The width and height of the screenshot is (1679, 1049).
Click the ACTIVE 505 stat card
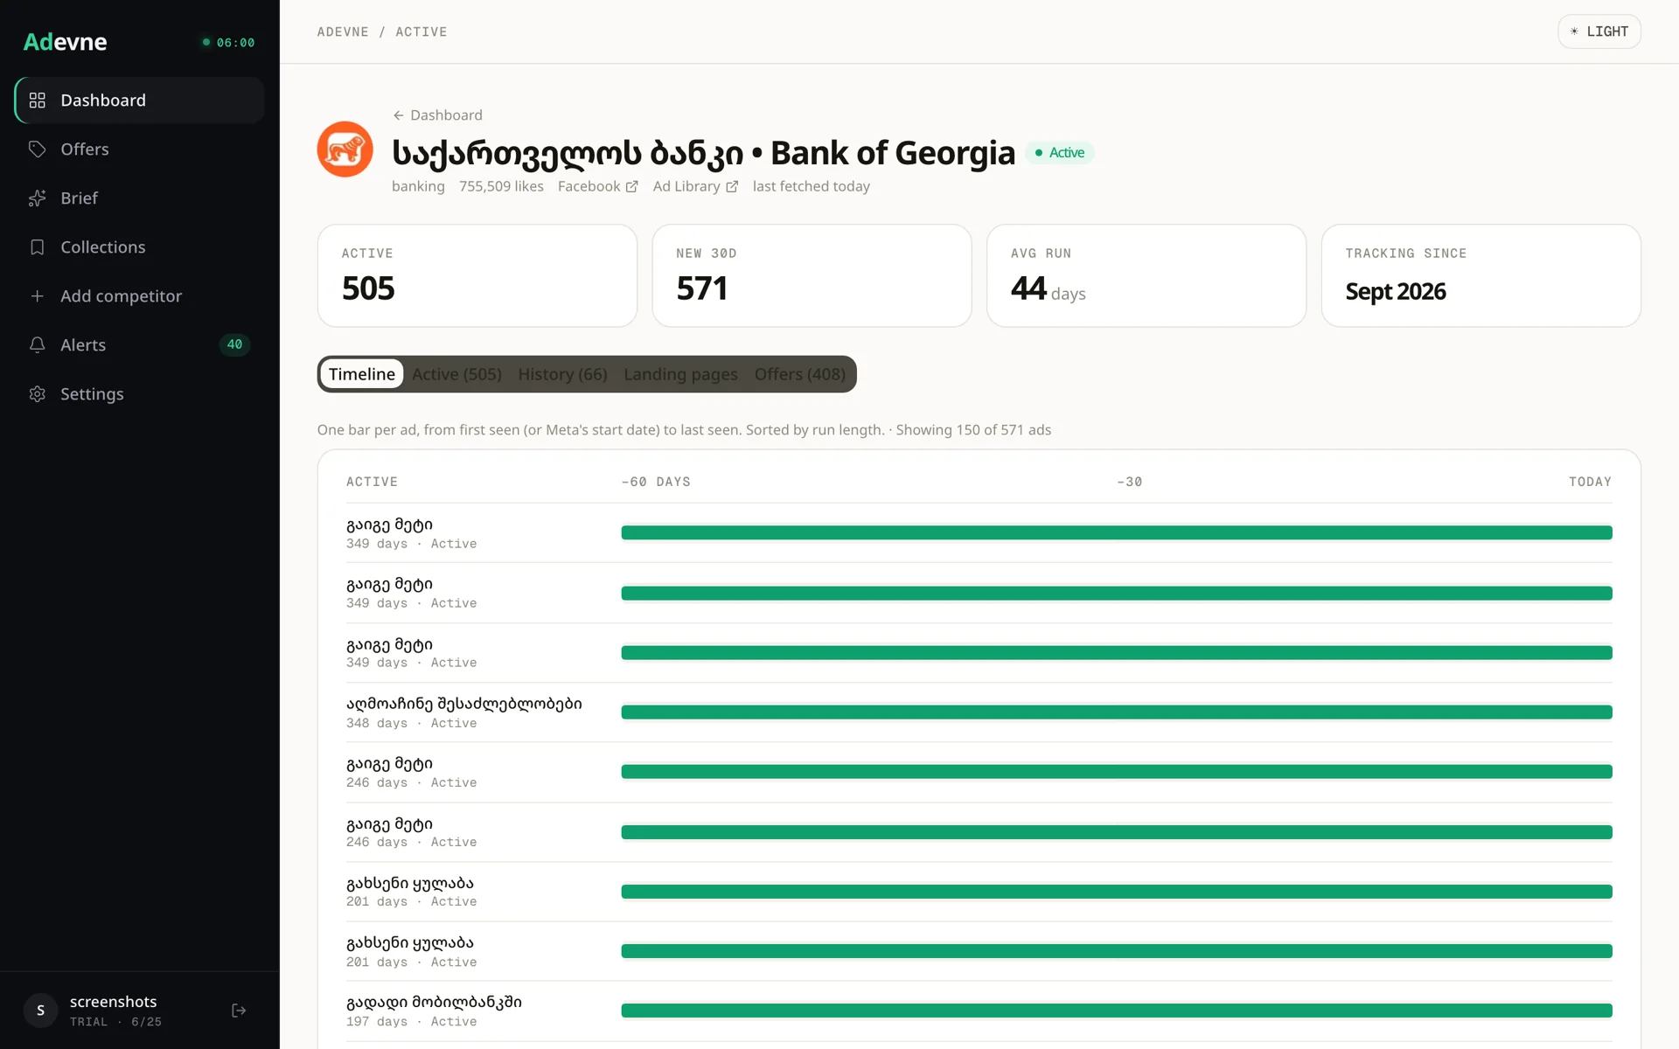(477, 276)
